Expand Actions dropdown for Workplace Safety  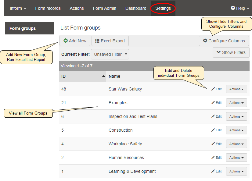pyautogui.click(x=236, y=144)
